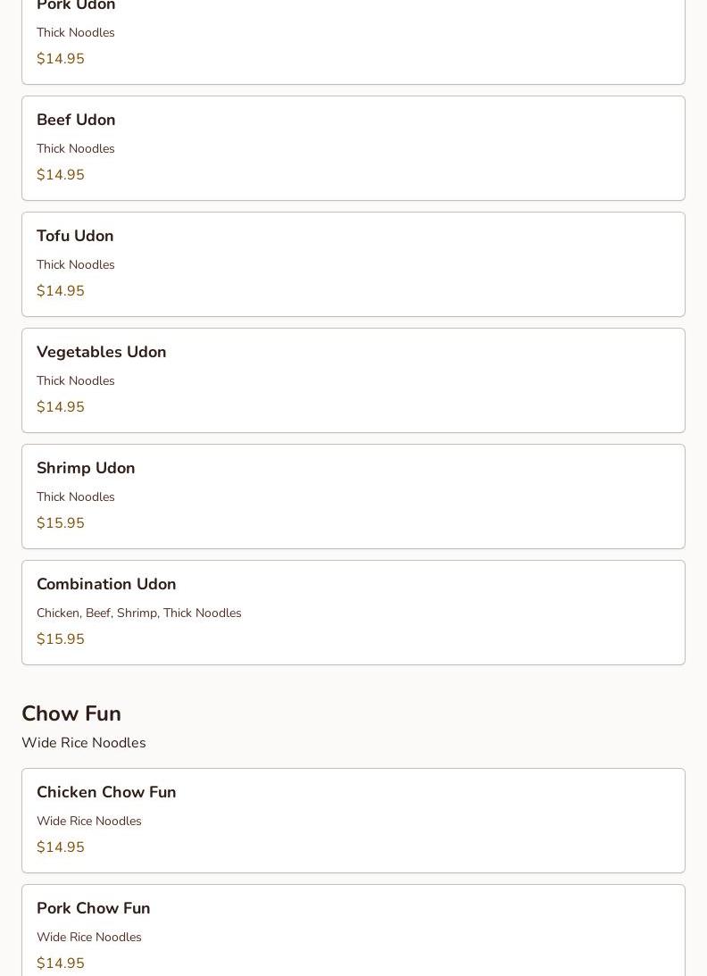Screen dimensions: 707x976
Task: Open the Shrimp Udon card
Action: click(x=353, y=496)
